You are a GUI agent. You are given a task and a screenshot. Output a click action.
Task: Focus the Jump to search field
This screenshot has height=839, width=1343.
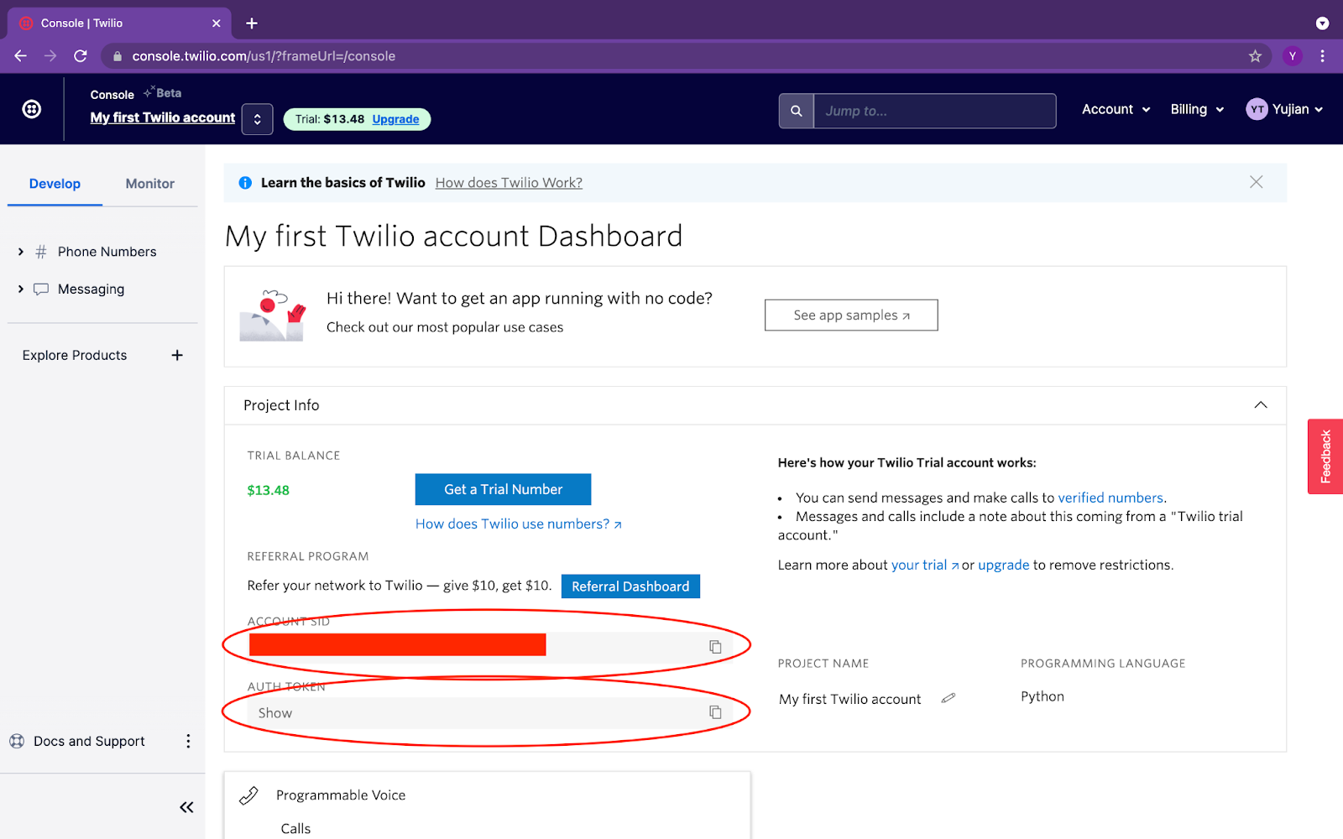pyautogui.click(x=934, y=111)
